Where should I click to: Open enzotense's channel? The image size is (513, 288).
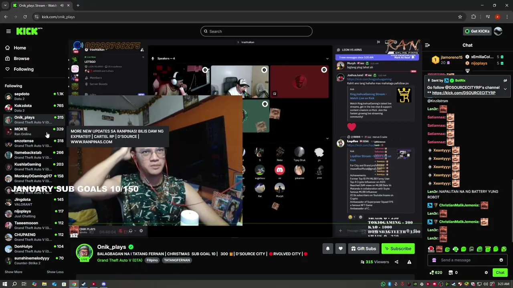(x=34, y=143)
